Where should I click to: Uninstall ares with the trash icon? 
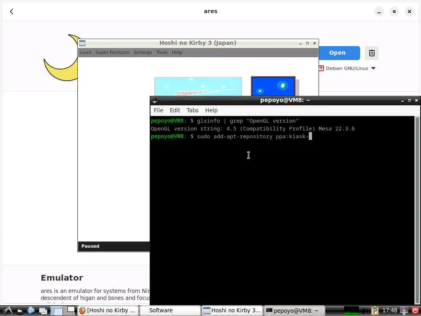[x=372, y=53]
